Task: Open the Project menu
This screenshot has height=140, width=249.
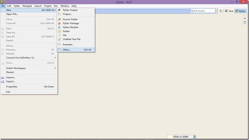Action: 48,6
